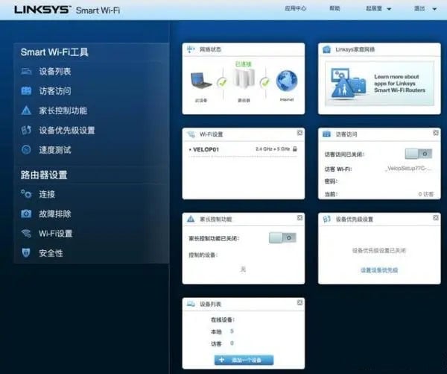Open the 设备优先级设置 sidebar icon

[26, 131]
